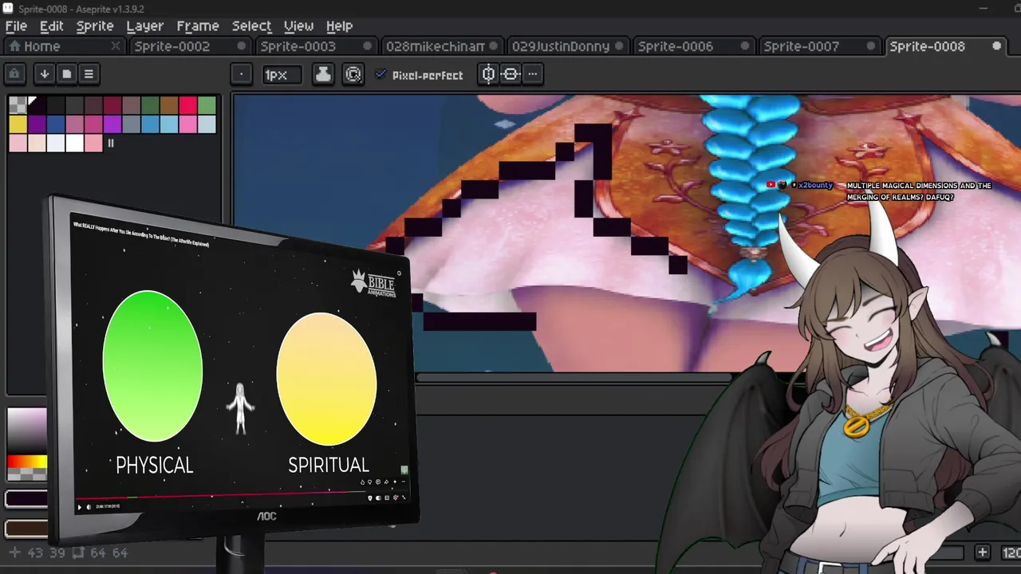Open the Frame menu
1021x574 pixels.
(x=198, y=26)
